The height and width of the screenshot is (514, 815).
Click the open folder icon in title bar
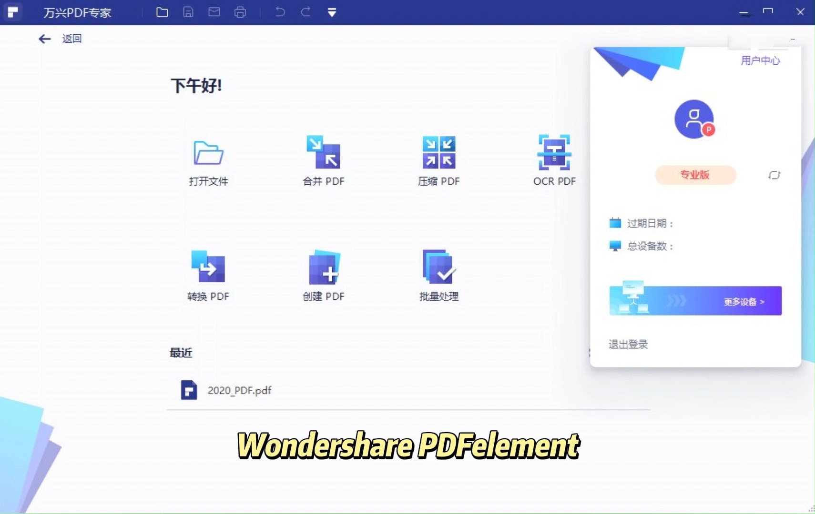pyautogui.click(x=162, y=12)
